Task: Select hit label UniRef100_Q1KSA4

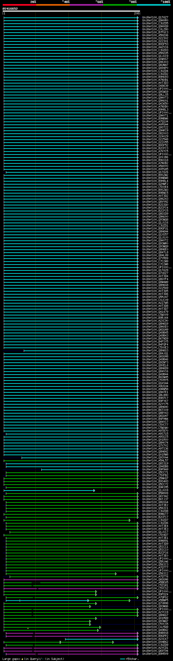Action: (x=155, y=383)
